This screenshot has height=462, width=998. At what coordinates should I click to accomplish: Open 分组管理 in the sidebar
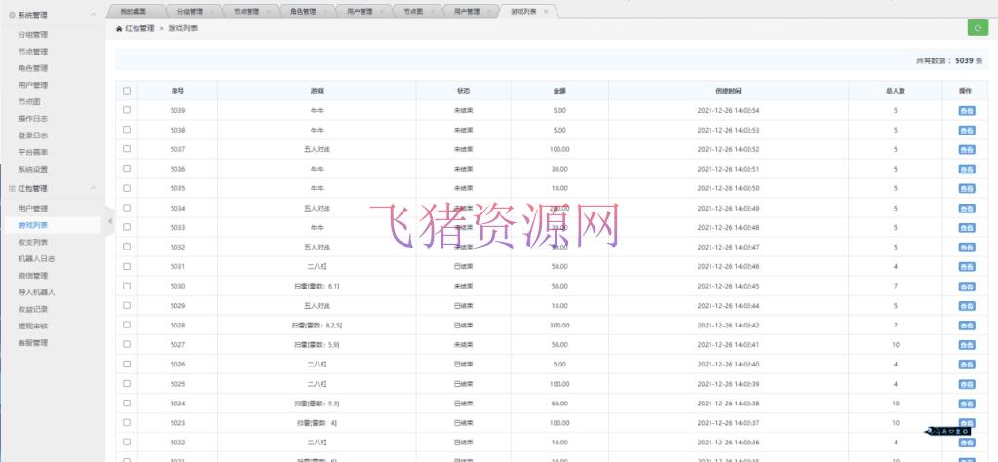pyautogui.click(x=33, y=34)
